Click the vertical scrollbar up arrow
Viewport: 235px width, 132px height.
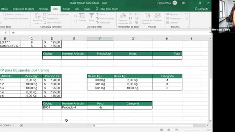[x=210, y=38]
